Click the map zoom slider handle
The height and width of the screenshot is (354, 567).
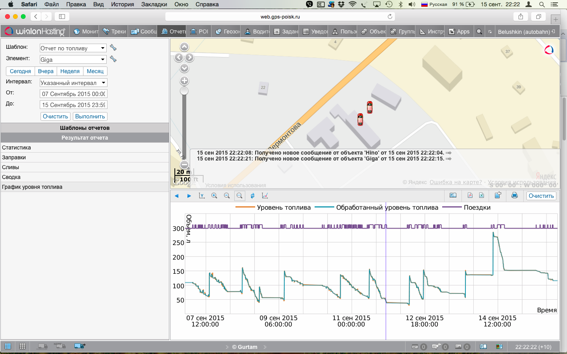coord(184,91)
